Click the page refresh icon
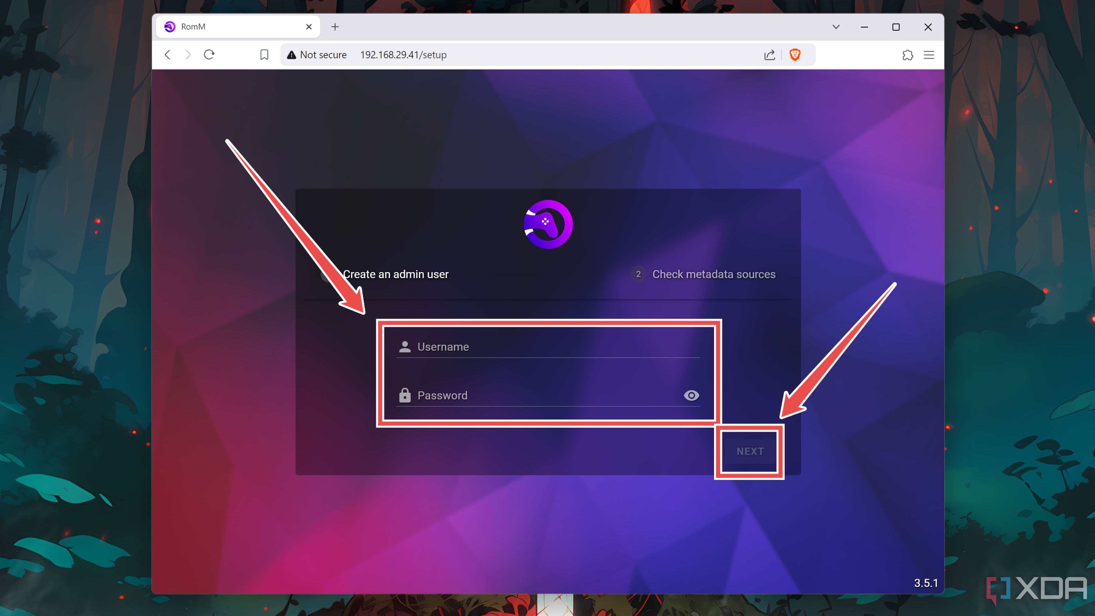 [x=211, y=54]
